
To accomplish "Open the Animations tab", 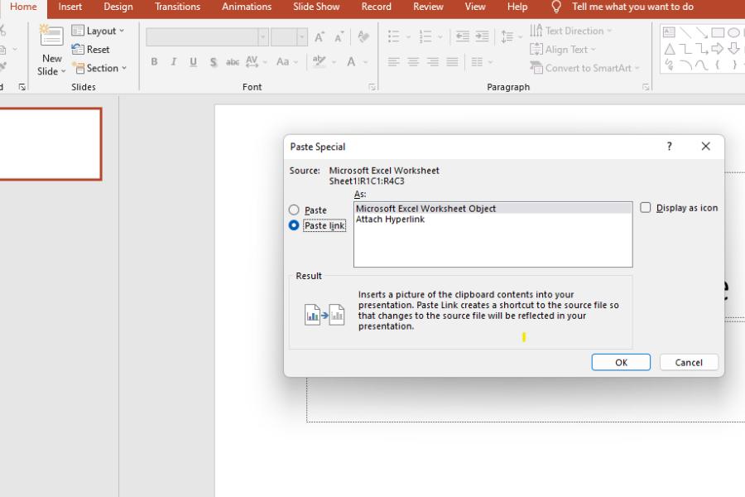I will click(247, 7).
